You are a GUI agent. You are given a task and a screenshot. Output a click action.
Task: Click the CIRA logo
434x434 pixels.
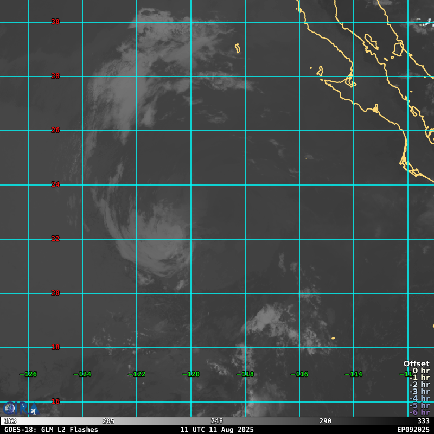pyautogui.click(x=21, y=409)
